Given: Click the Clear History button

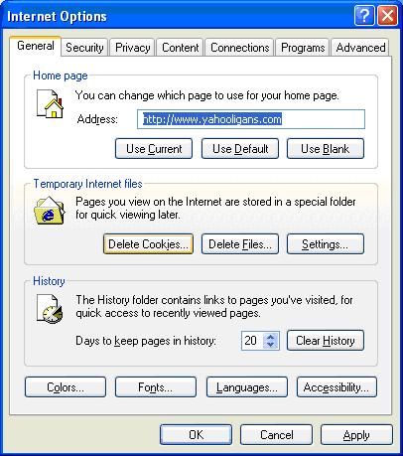Looking at the screenshot, I should pyautogui.click(x=326, y=341).
